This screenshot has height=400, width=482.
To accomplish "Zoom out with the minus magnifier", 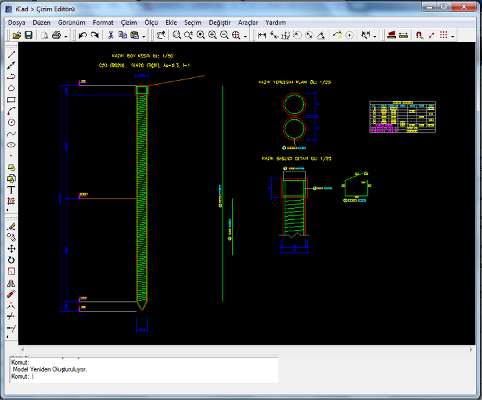I will click(x=224, y=35).
